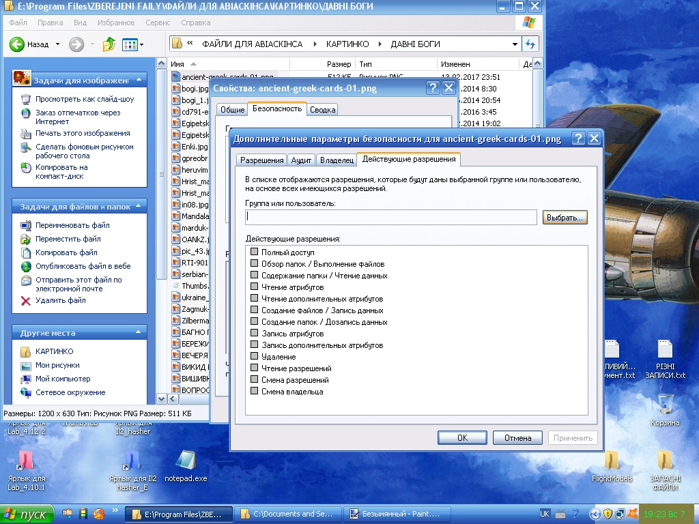This screenshot has height=524, width=699.
Task: Switch to the Разрешения tab
Action: click(261, 160)
